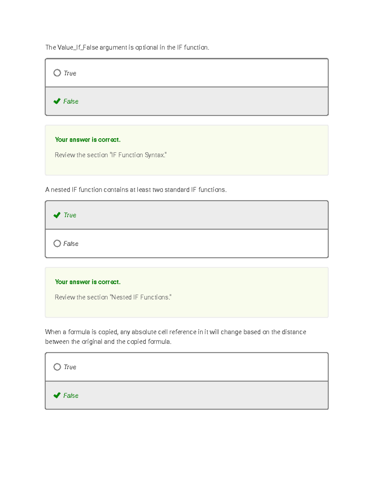Click the 'Review the section Nested IF Functions' text
The width and height of the screenshot is (373, 483).
click(113, 297)
